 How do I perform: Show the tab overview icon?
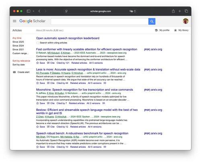click(x=186, y=11)
